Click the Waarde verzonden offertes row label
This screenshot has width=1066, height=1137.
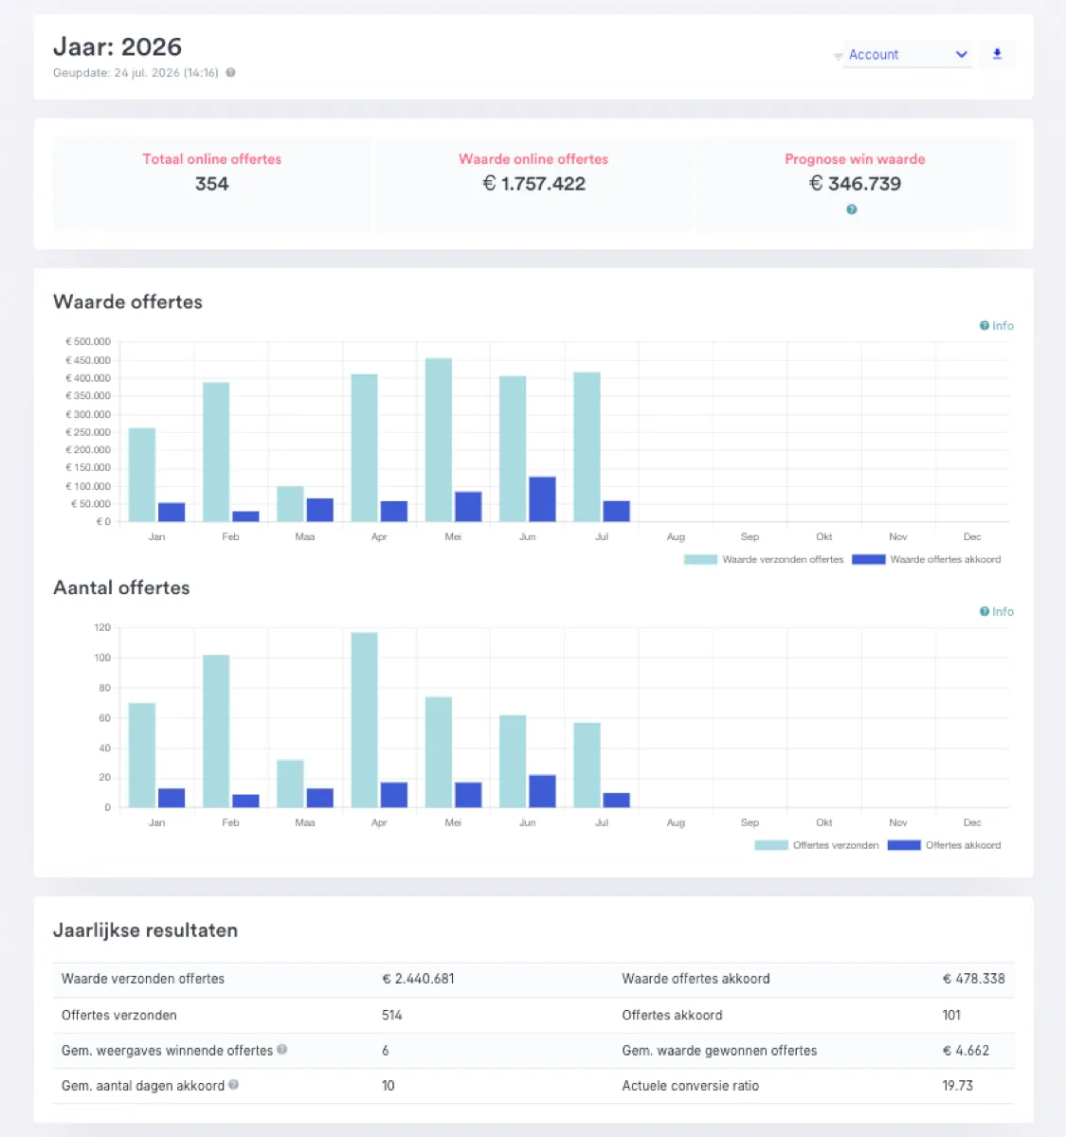143,979
